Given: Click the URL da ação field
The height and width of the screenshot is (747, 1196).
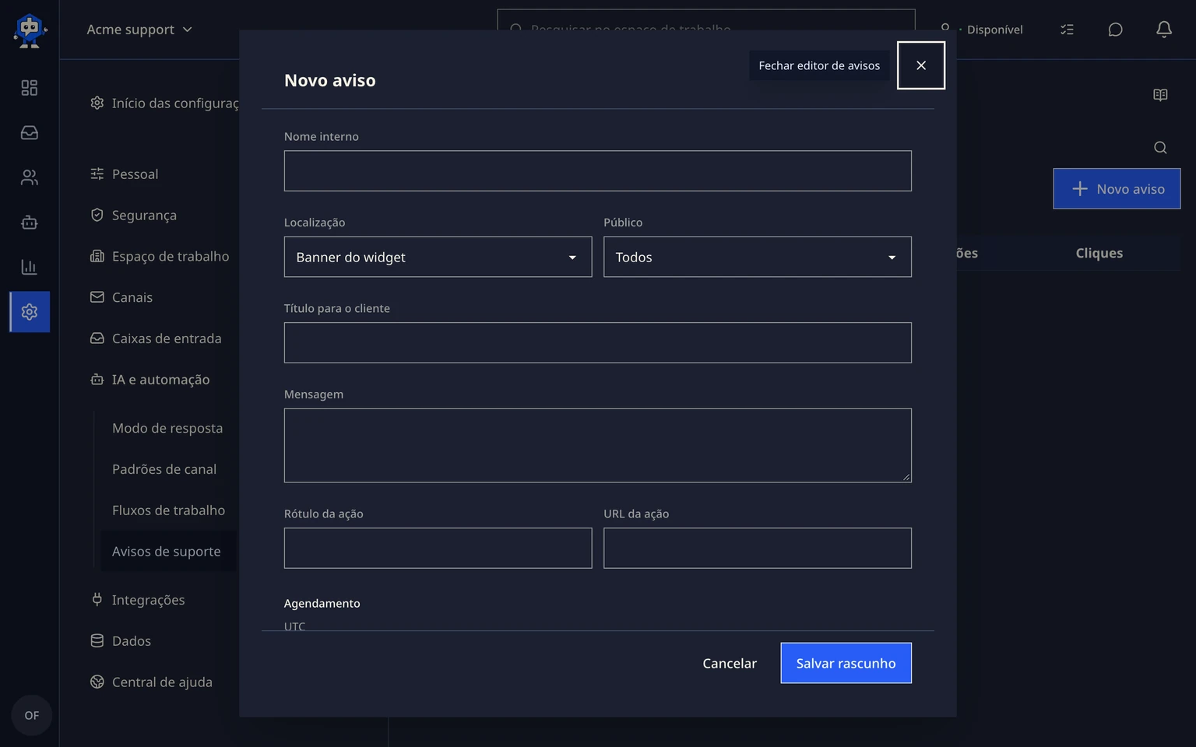Looking at the screenshot, I should (757, 548).
